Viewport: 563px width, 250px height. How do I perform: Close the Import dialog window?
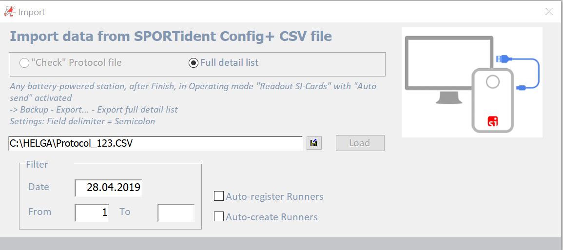coord(549,12)
